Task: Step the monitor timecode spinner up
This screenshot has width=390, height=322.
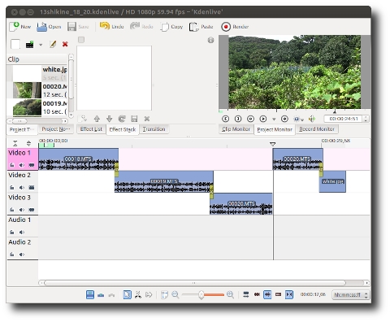Action: coord(366,117)
